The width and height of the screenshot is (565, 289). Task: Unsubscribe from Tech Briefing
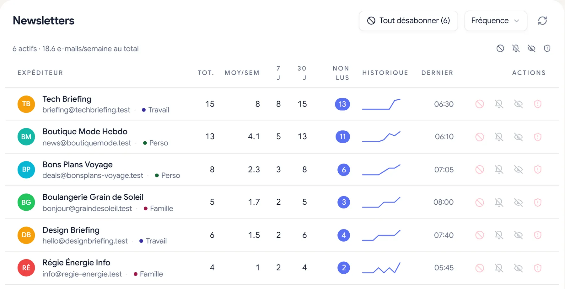480,104
